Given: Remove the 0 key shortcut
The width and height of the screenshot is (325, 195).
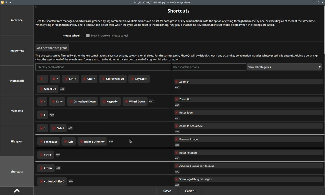Looking at the screenshot, I should [x=42, y=115].
